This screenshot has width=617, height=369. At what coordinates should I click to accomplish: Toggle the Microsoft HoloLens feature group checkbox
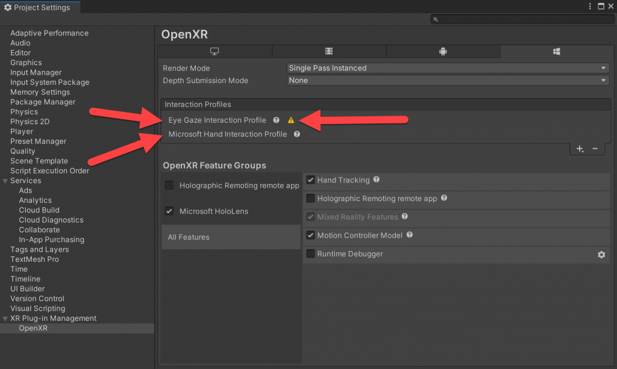169,211
